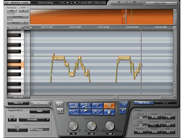Toggle Synth vibrato Off button
This screenshot has height=138, width=184.
(140, 125)
